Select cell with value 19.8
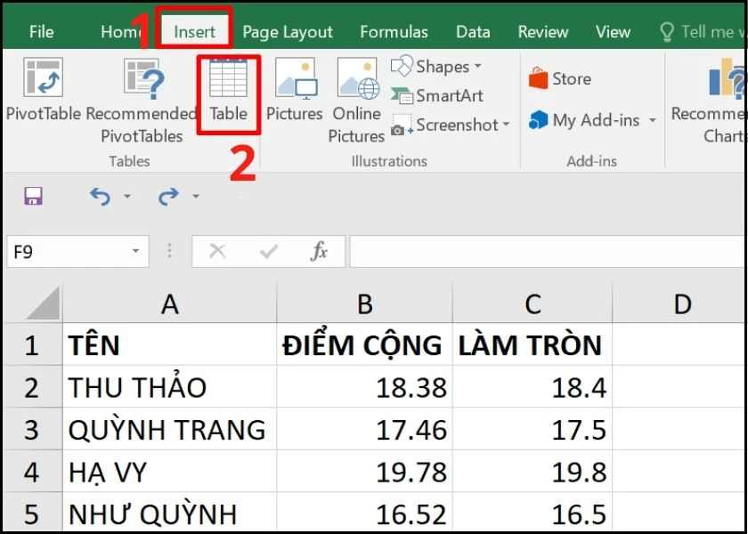Screen dimensions: 748x534 click(x=533, y=472)
